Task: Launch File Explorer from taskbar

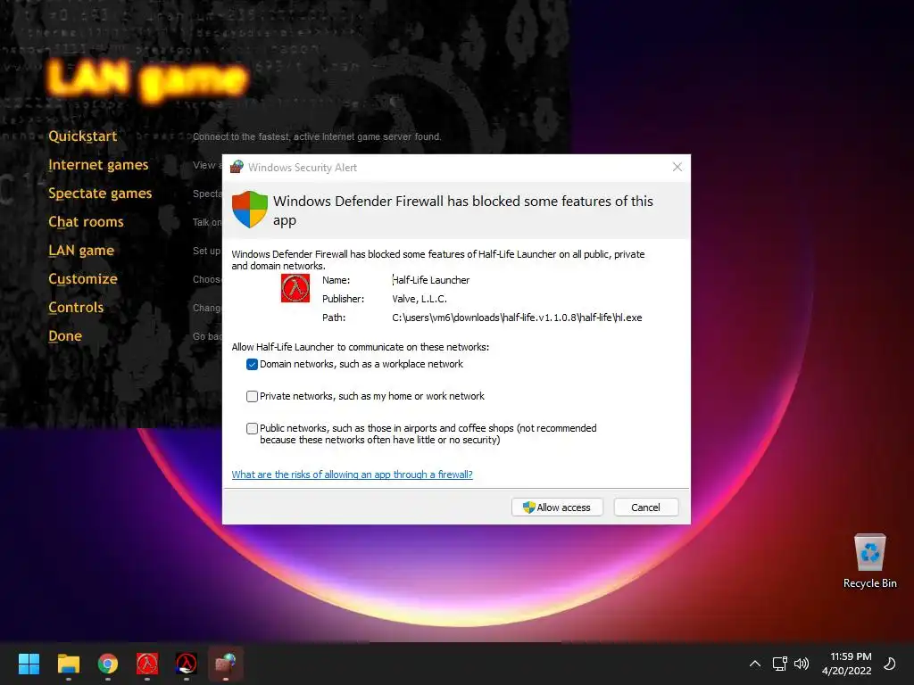Action: [x=68, y=664]
